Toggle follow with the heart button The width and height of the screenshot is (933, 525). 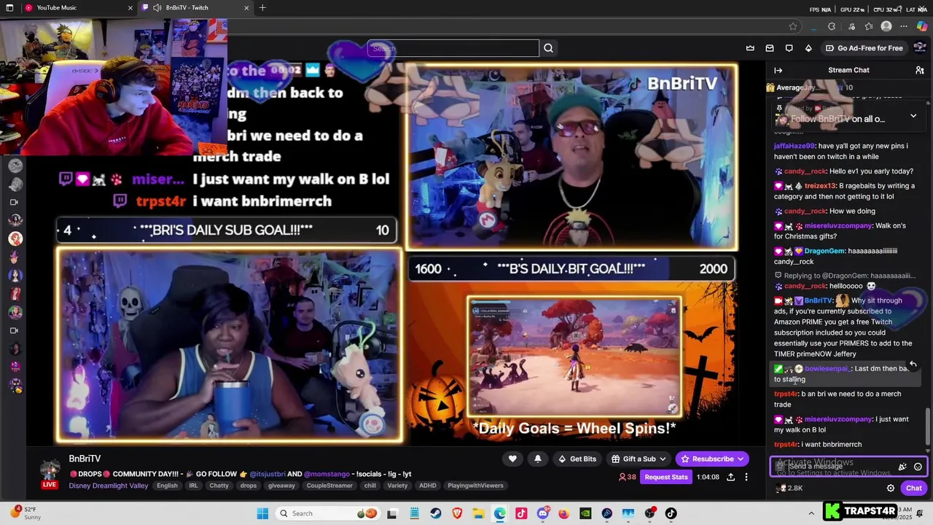click(x=512, y=459)
